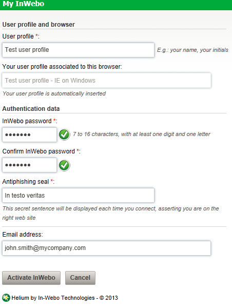Click the password requirements hint text
Image resolution: width=232 pixels, height=308 pixels.
(142, 134)
